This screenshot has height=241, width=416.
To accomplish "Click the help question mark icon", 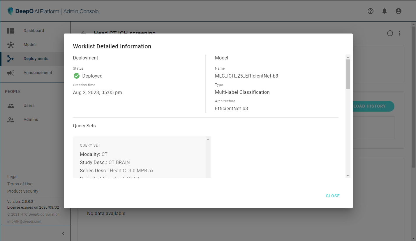I will pos(370,11).
